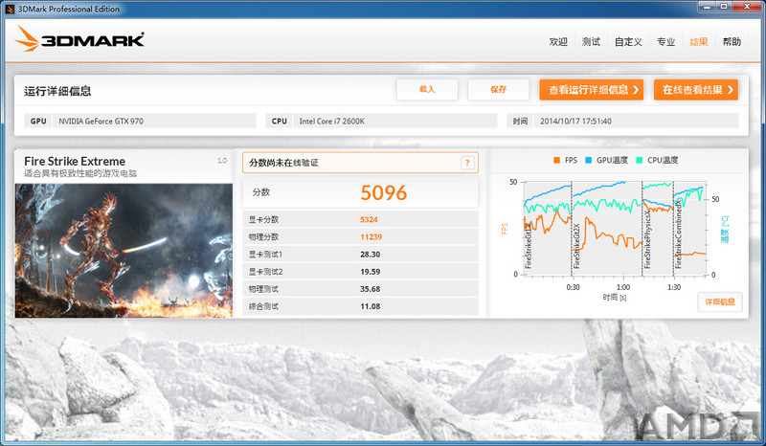Click the 物理测试 value 35.68

371,289
